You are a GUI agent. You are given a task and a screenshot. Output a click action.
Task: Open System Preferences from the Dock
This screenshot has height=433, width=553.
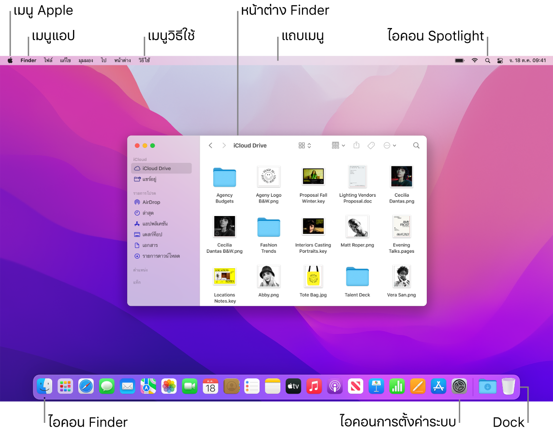(459, 386)
